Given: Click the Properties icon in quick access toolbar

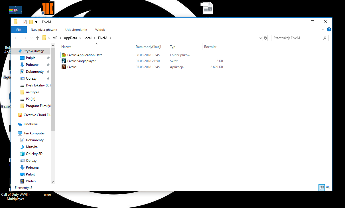Looking at the screenshot, I should [x=25, y=22].
